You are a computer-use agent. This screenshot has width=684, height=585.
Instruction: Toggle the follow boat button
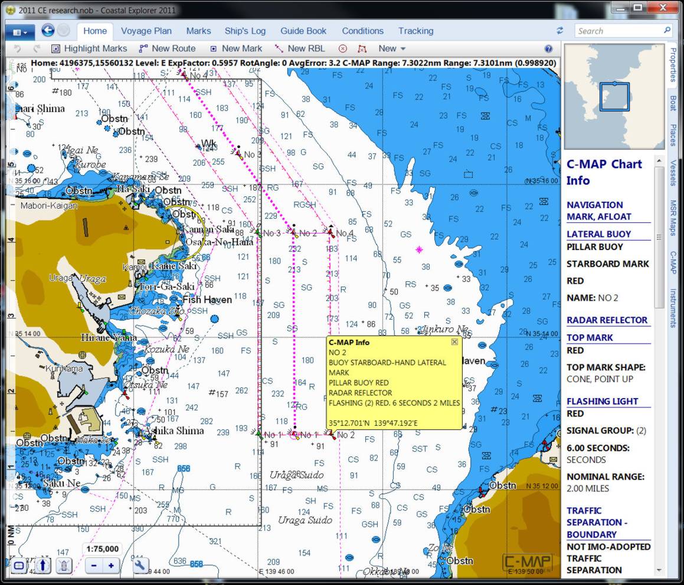pos(64,566)
